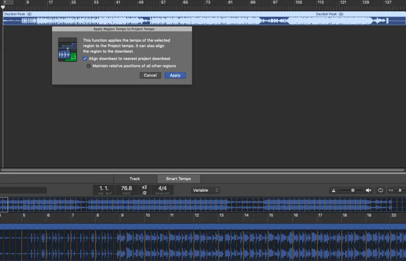Switch to the Track tab

tap(135, 179)
